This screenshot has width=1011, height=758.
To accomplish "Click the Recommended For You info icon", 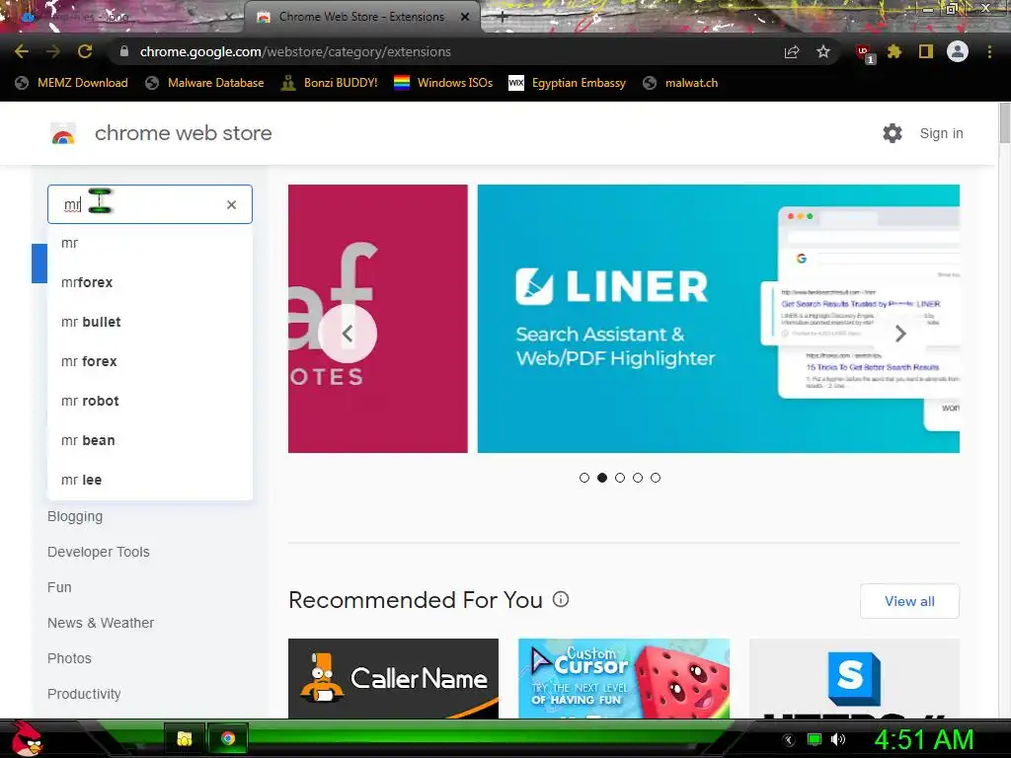I will click(x=561, y=599).
